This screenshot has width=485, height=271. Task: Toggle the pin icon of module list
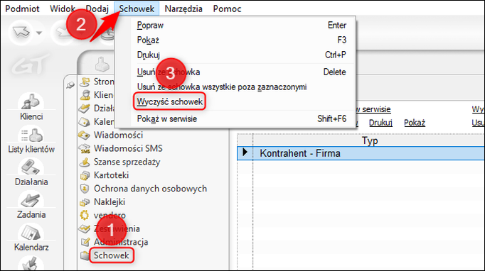(x=70, y=85)
